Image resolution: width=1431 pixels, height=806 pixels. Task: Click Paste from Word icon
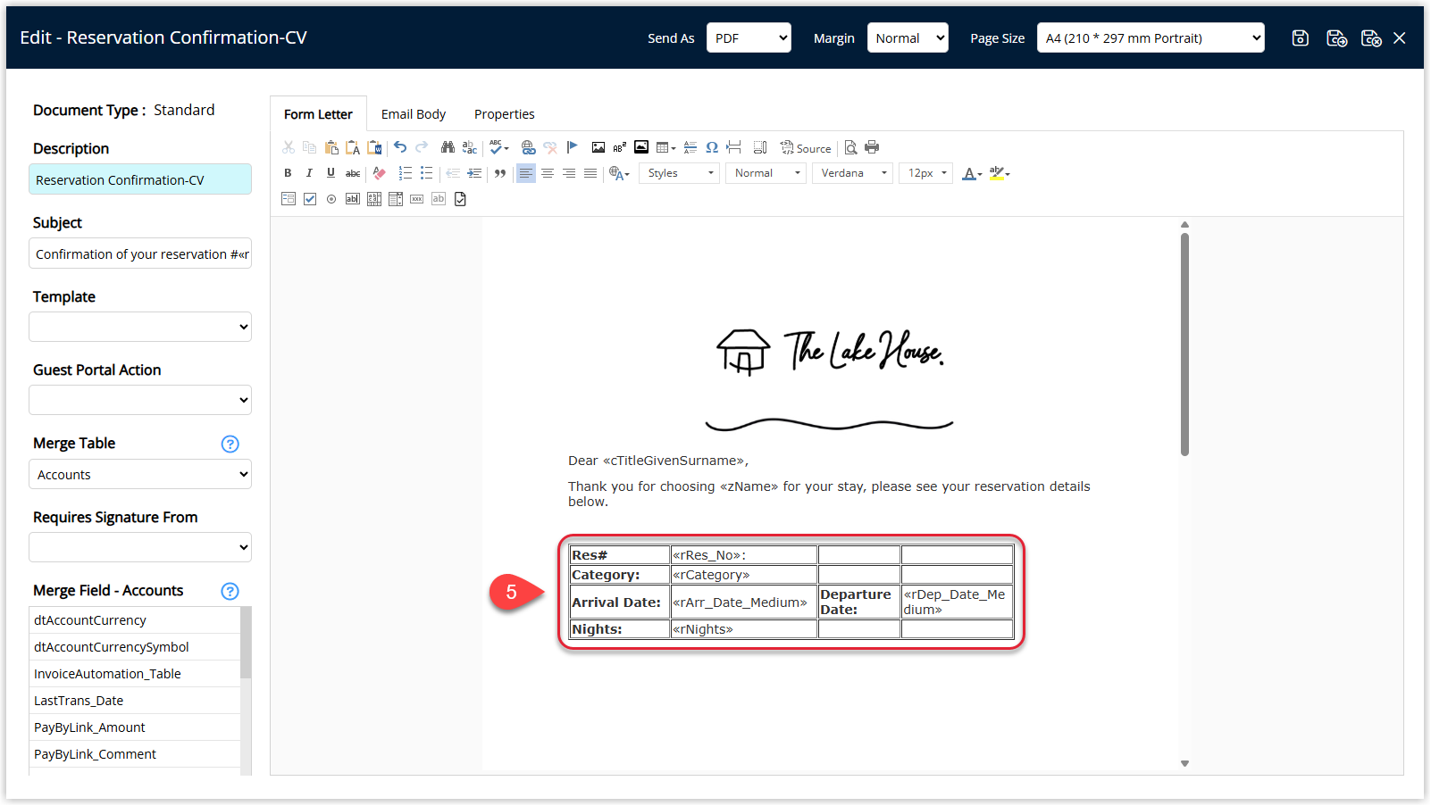374,147
